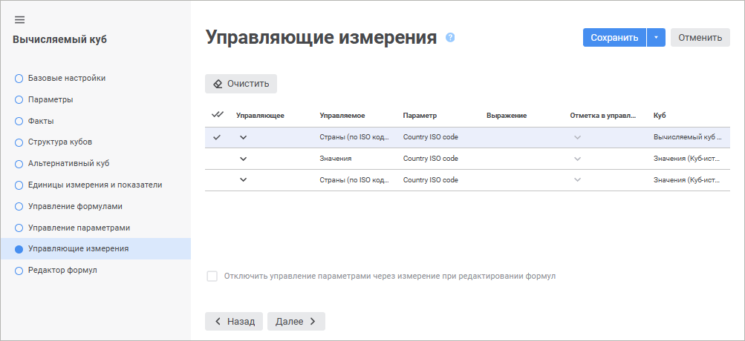745x341 pixels.
Task: Click the Сохранить button
Action: pyautogui.click(x=614, y=38)
